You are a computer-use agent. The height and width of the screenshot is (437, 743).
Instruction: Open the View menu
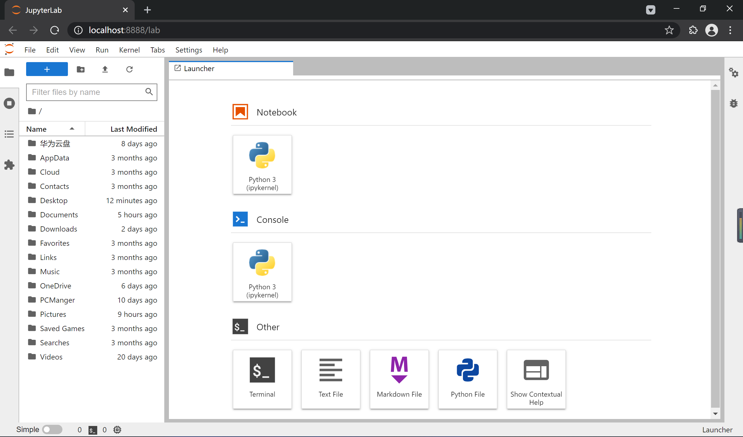[x=77, y=50]
